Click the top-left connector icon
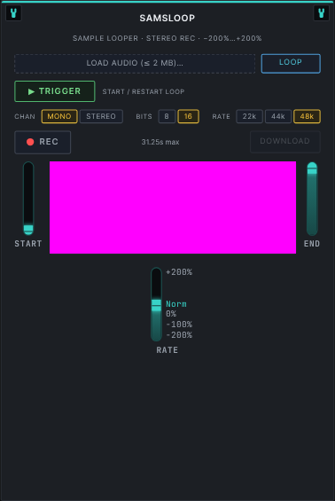 (x=13, y=13)
